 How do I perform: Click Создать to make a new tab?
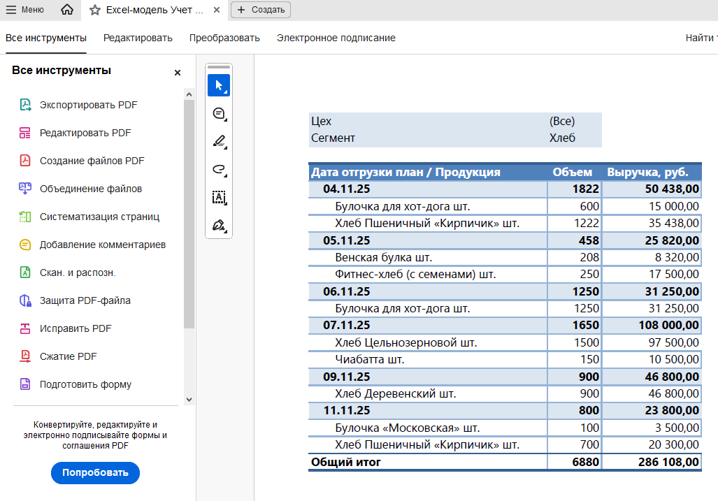(259, 10)
